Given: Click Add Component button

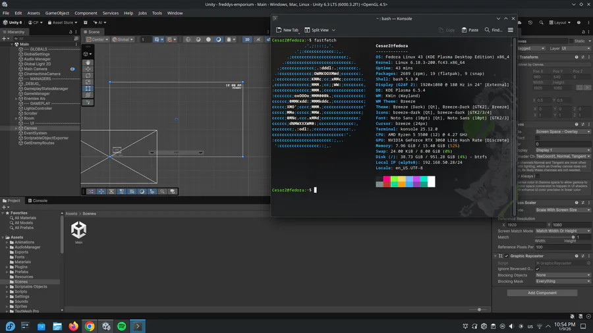Looking at the screenshot, I should point(542,293).
